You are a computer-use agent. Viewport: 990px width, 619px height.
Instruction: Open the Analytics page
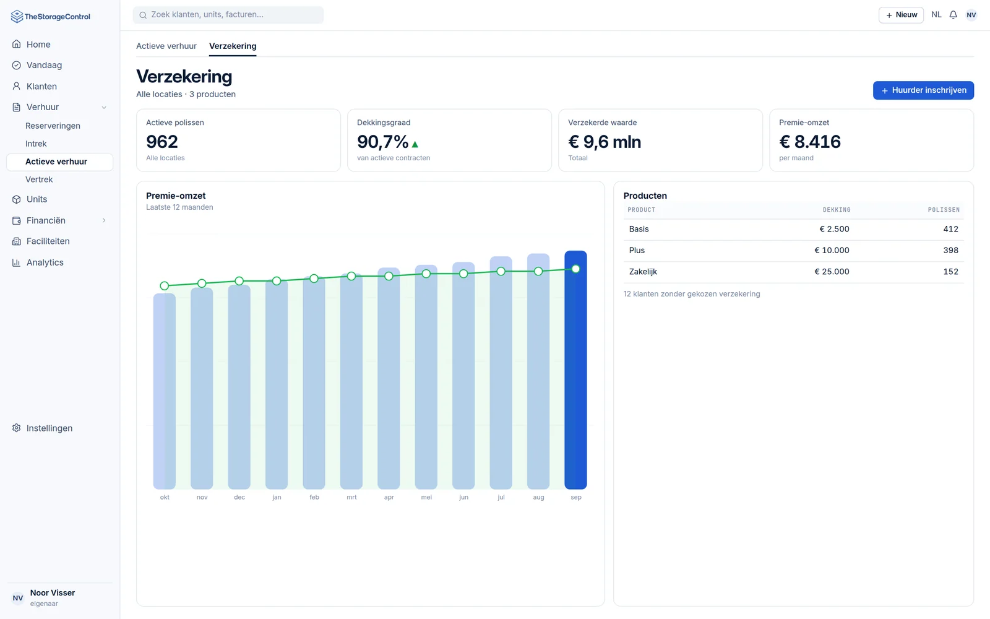pos(59,262)
